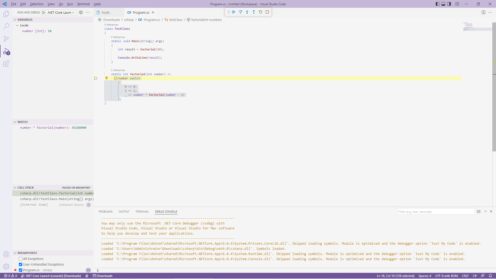The height and width of the screenshot is (279, 496).
Task: Switch to the PROBLEMS panel tab
Action: pos(105,212)
